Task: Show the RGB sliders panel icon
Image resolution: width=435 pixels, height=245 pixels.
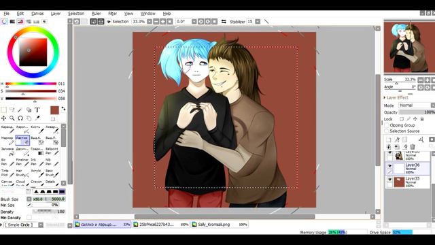Action: 12,21
